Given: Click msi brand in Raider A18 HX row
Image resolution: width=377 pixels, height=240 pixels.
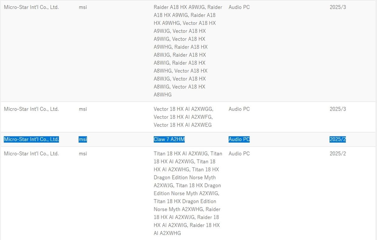Looking at the screenshot, I should pyautogui.click(x=83, y=7).
